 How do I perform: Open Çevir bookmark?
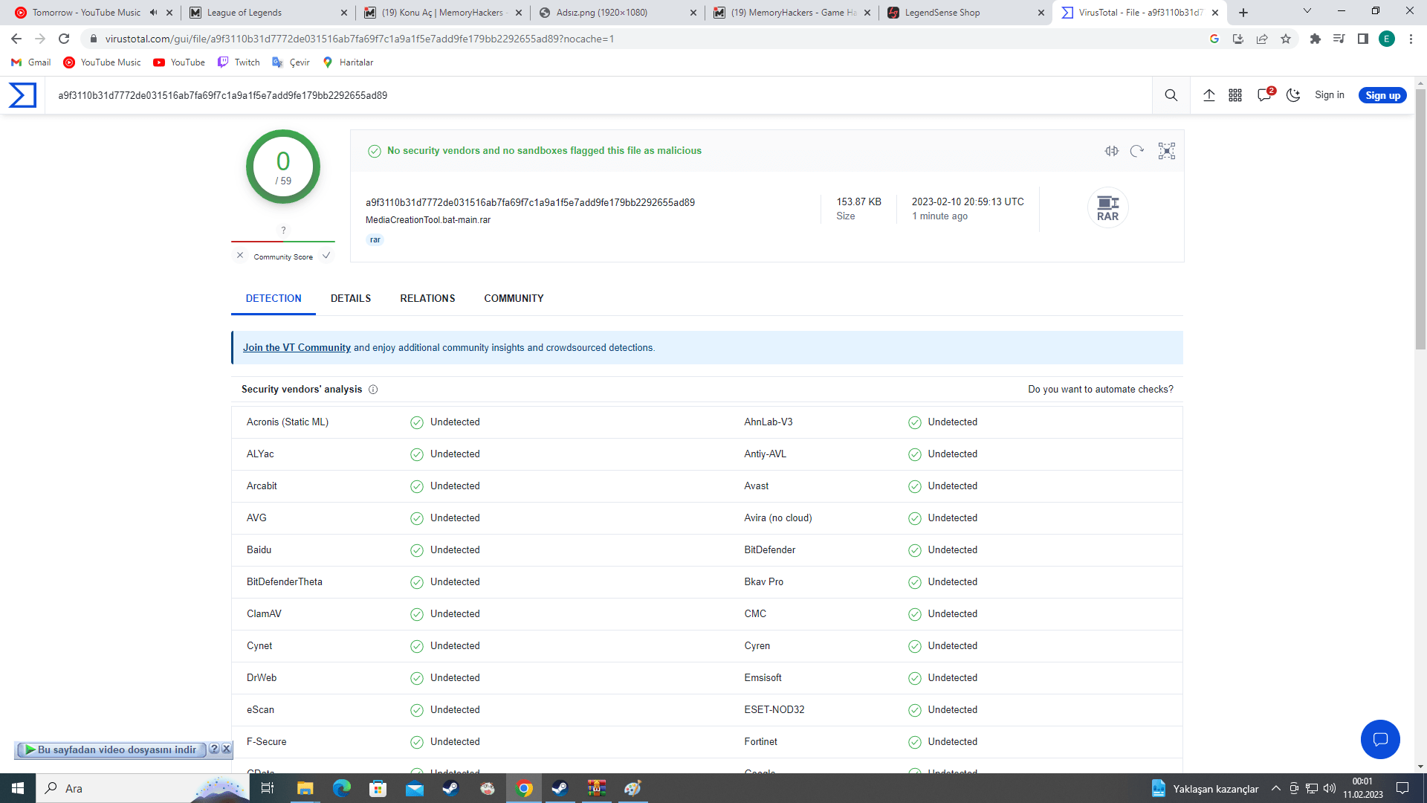coord(291,62)
